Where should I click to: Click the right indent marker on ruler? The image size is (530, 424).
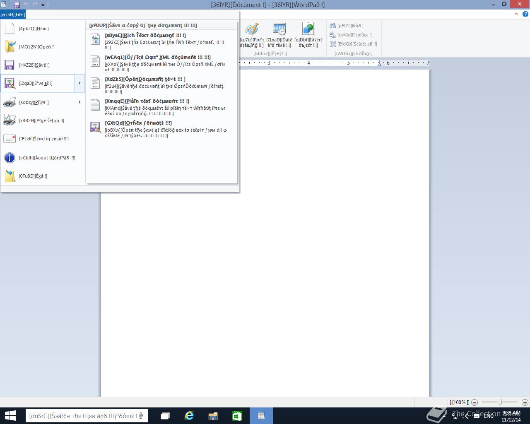[379, 64]
